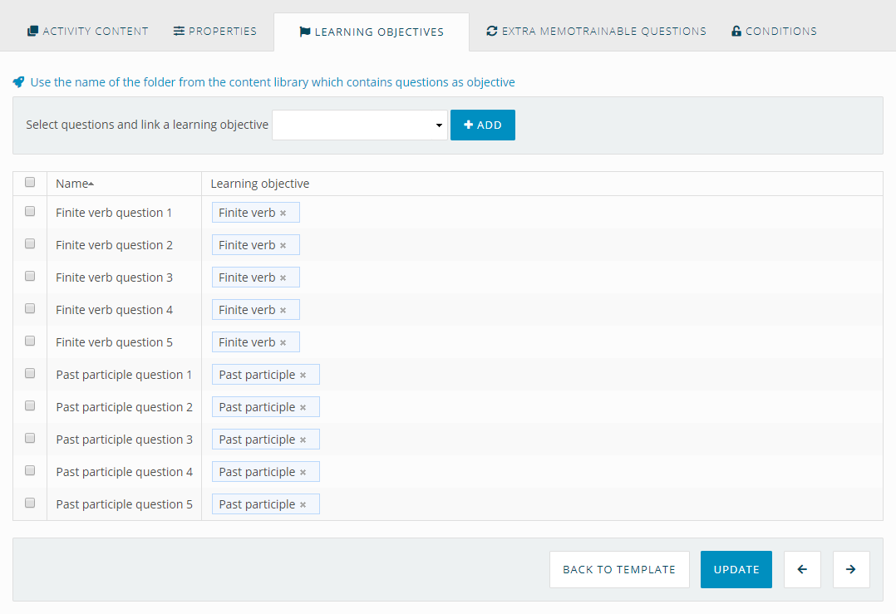This screenshot has width=896, height=614.
Task: Go to next step with right arrow
Action: point(851,569)
